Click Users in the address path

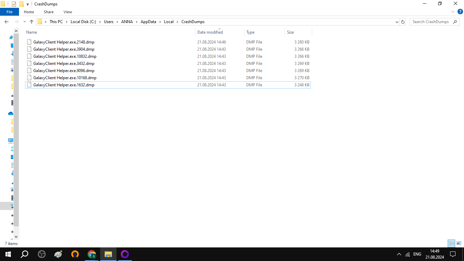(109, 22)
